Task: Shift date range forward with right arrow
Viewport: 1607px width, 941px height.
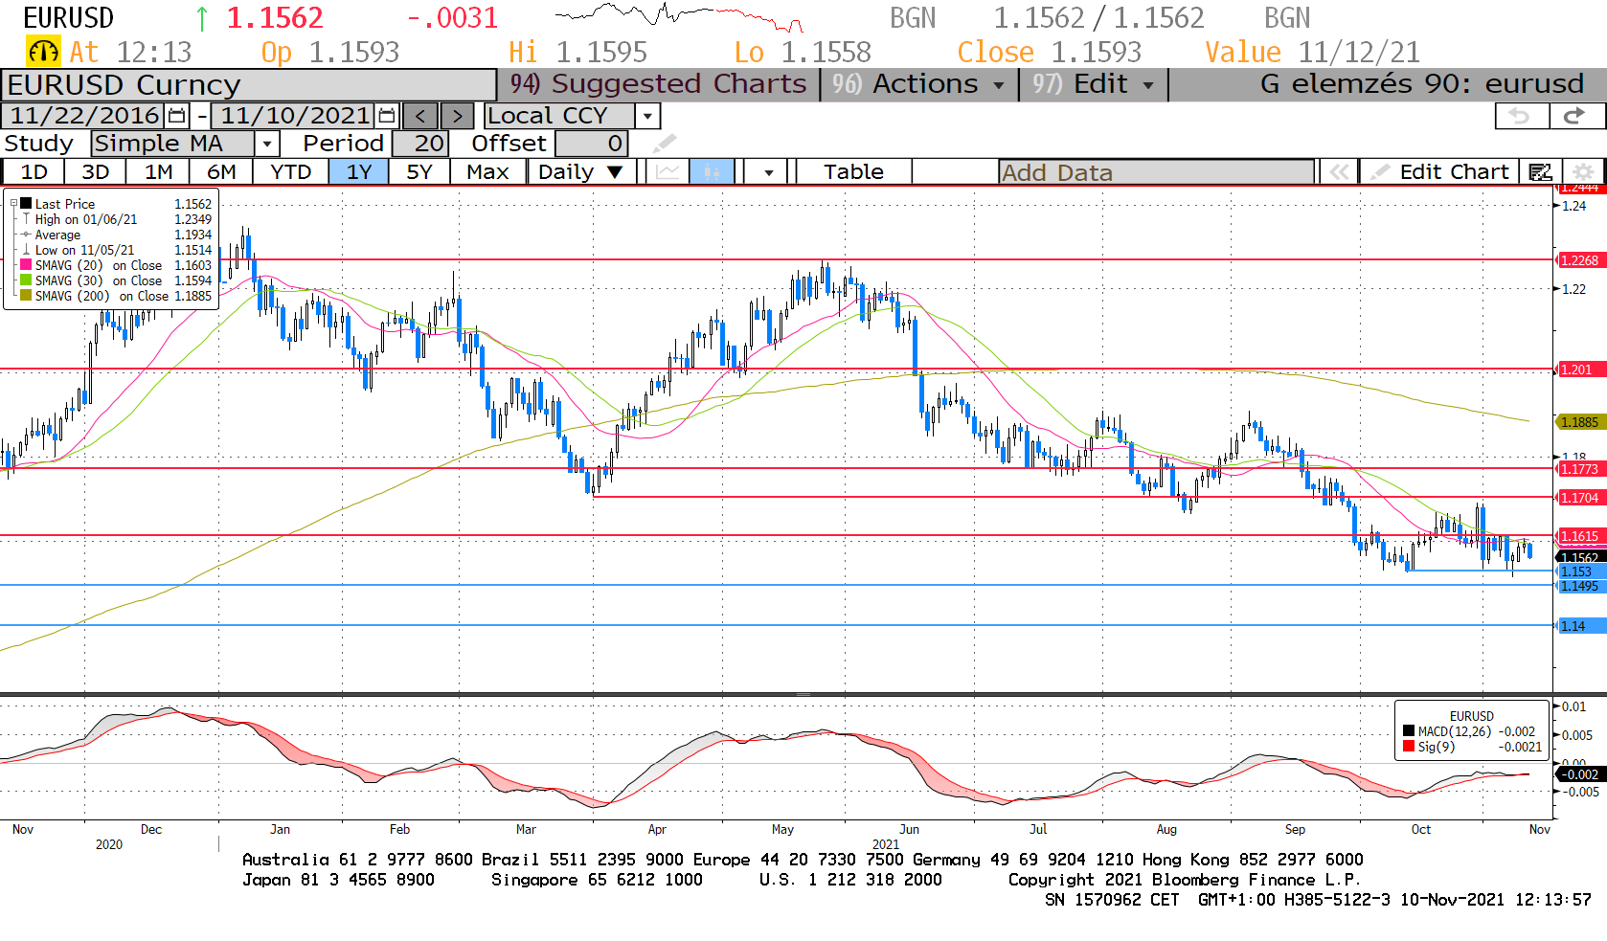Action: click(457, 116)
